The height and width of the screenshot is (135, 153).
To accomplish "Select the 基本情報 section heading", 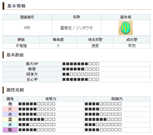I will tap(16, 6).
